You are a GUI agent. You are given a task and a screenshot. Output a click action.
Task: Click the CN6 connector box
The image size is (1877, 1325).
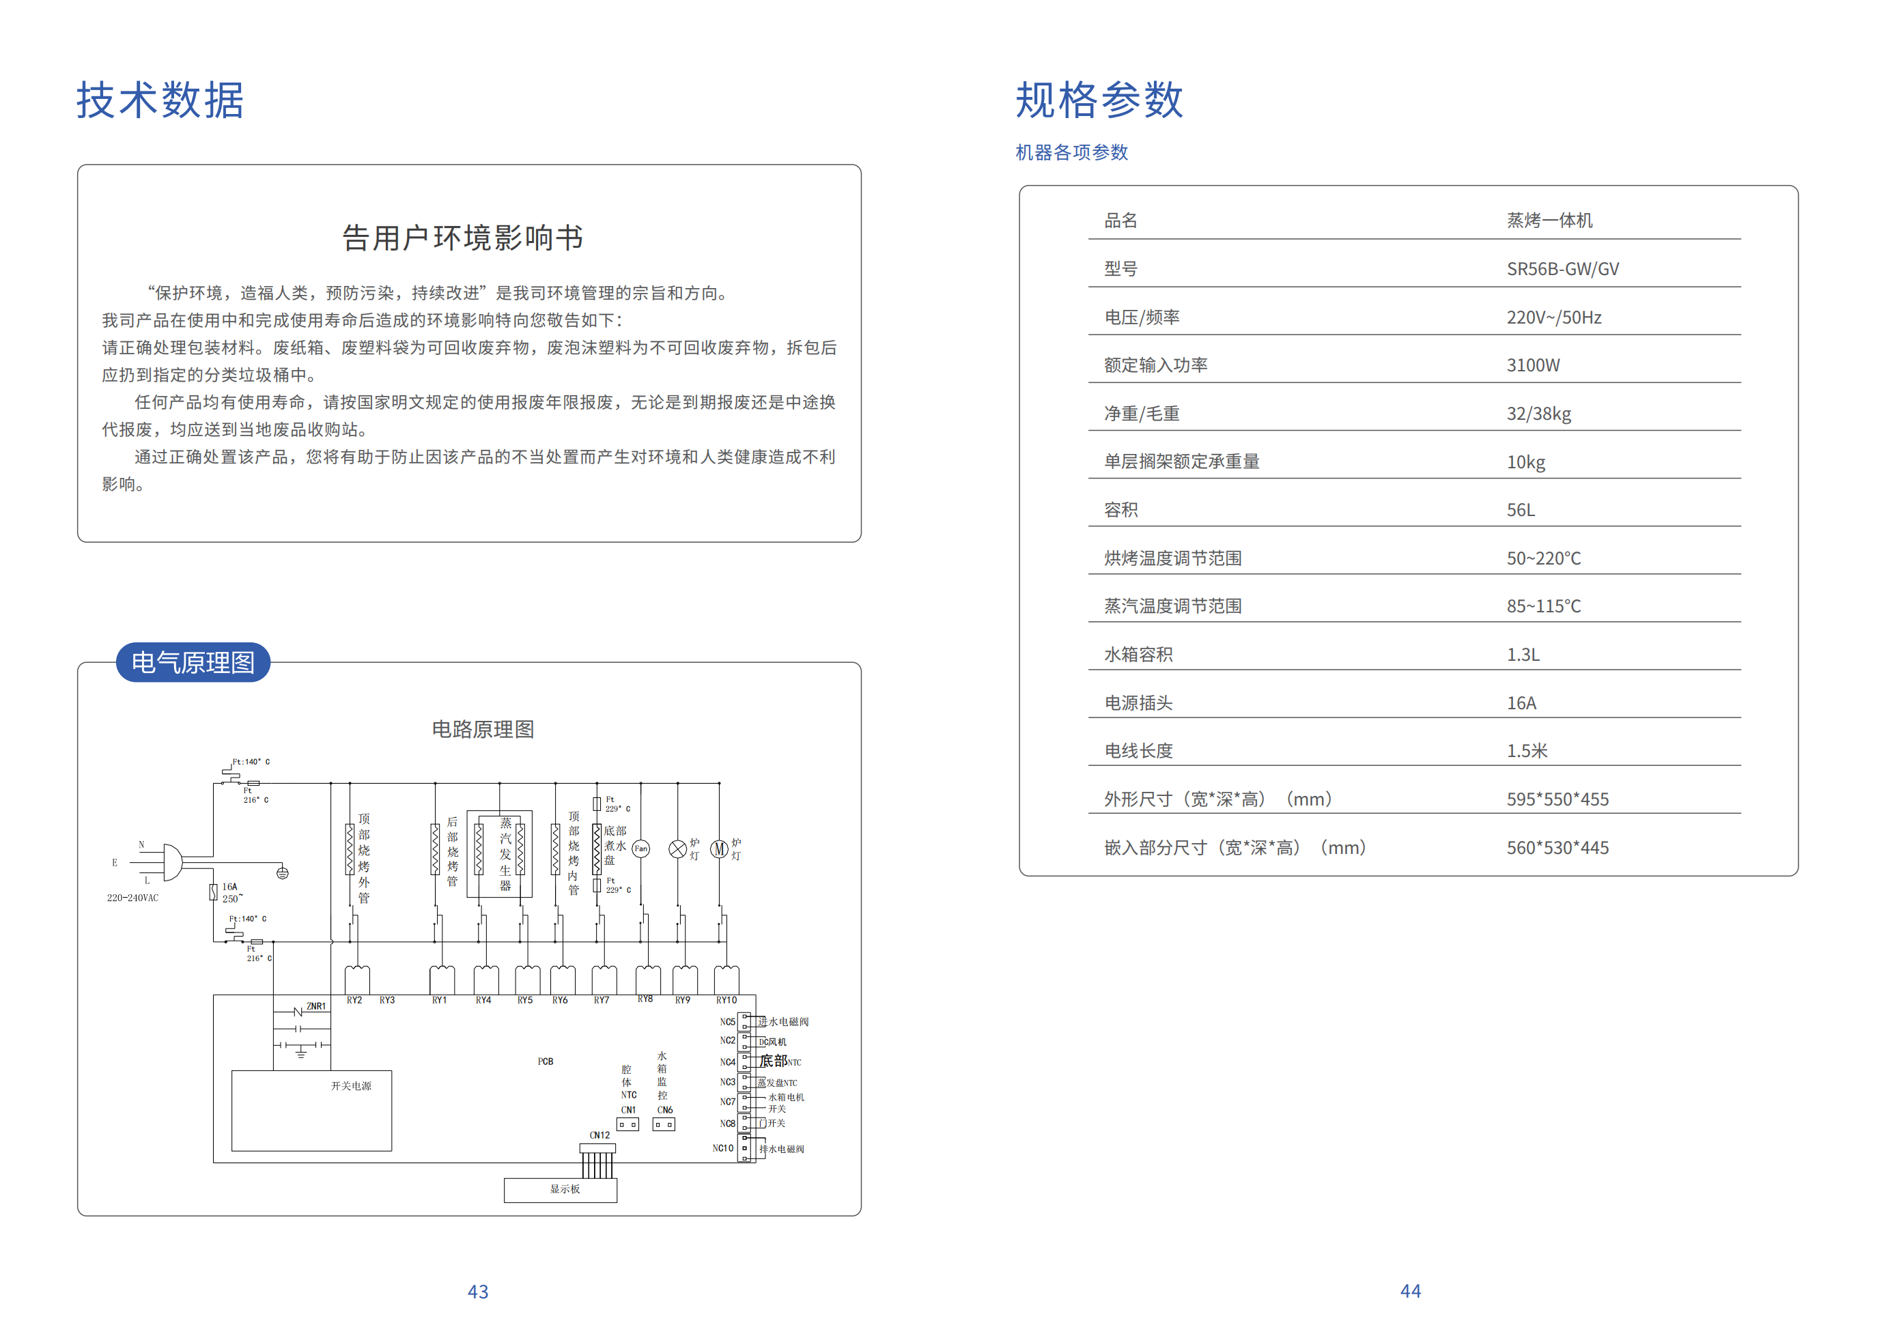(x=663, y=1125)
